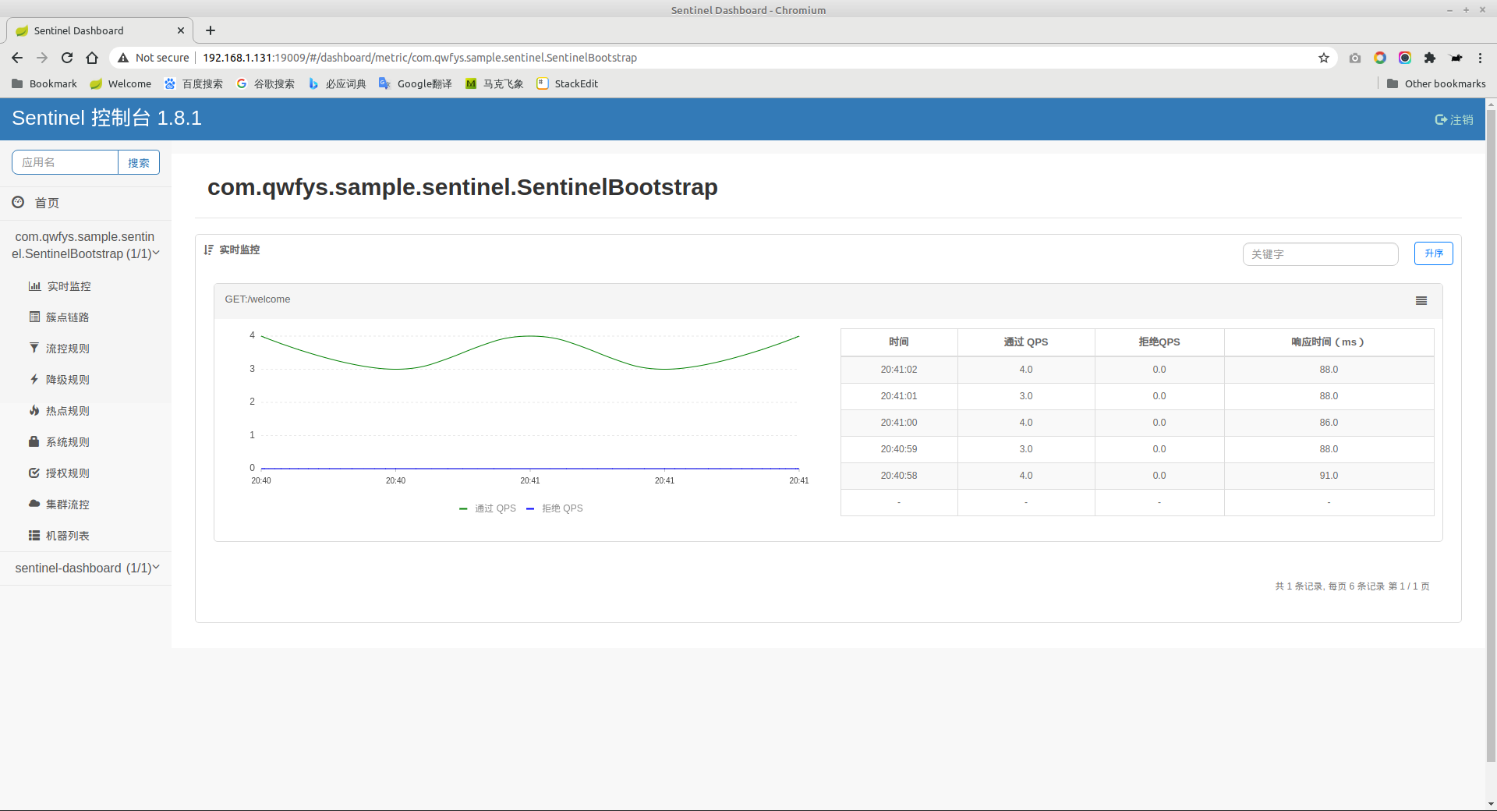Open the GET:/welcome chart hamburger menu

[x=1421, y=301]
